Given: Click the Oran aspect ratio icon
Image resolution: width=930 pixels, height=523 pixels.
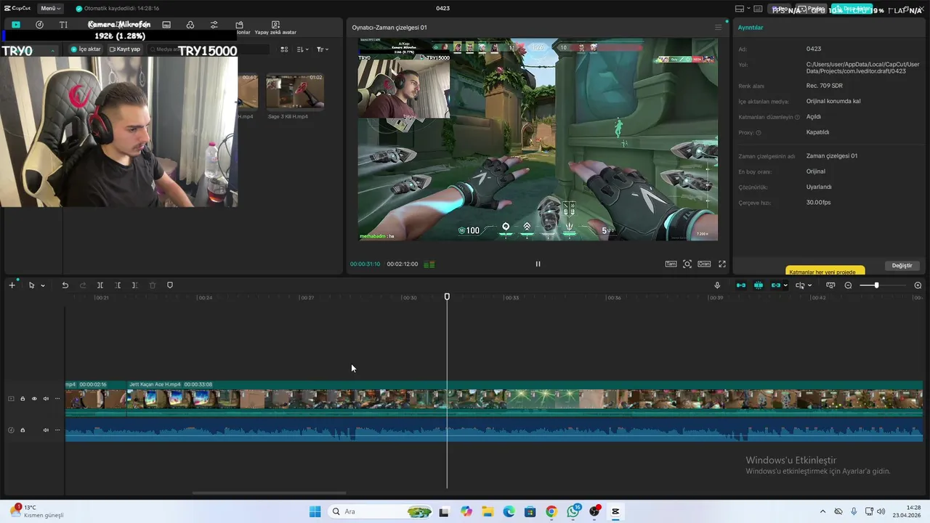Looking at the screenshot, I should (x=704, y=264).
